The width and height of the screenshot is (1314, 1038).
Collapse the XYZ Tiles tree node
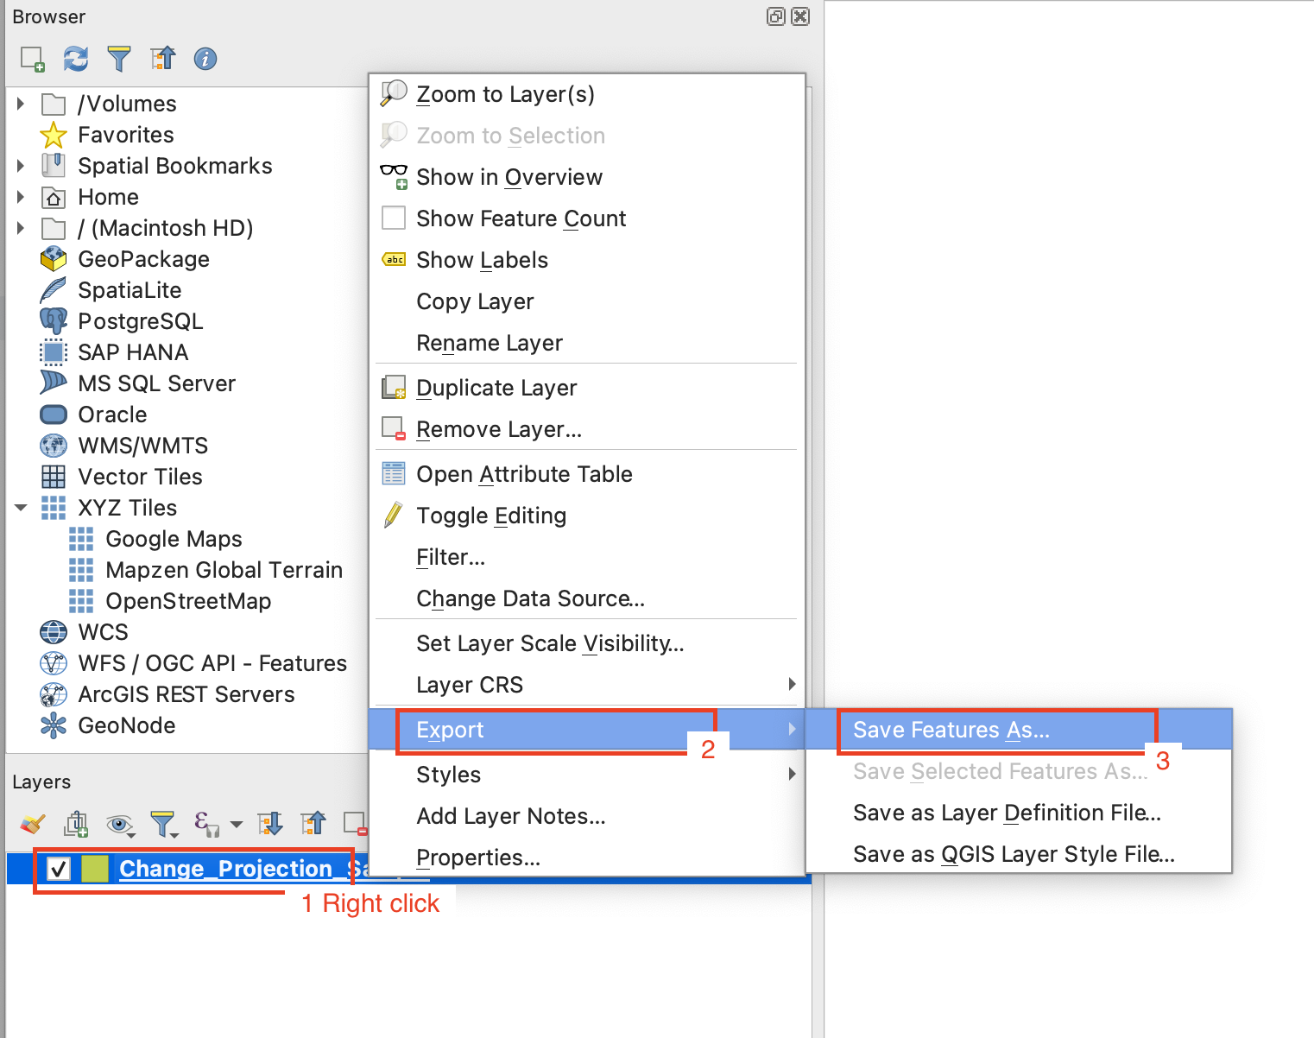point(21,508)
